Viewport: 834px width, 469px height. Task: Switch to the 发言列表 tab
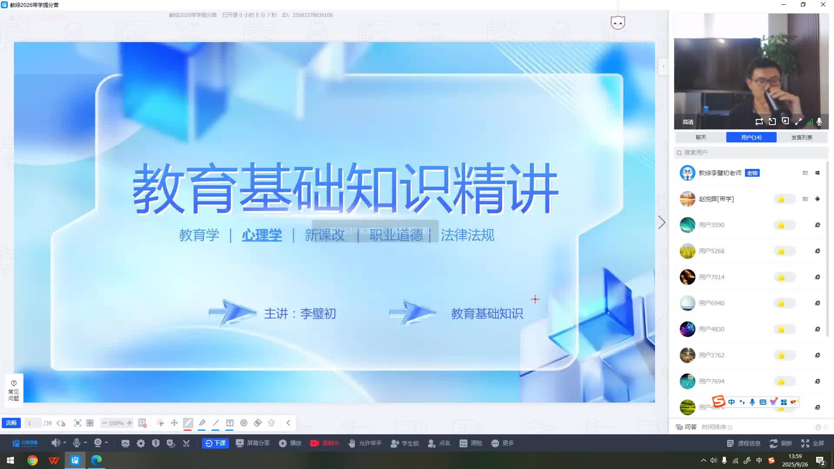802,137
